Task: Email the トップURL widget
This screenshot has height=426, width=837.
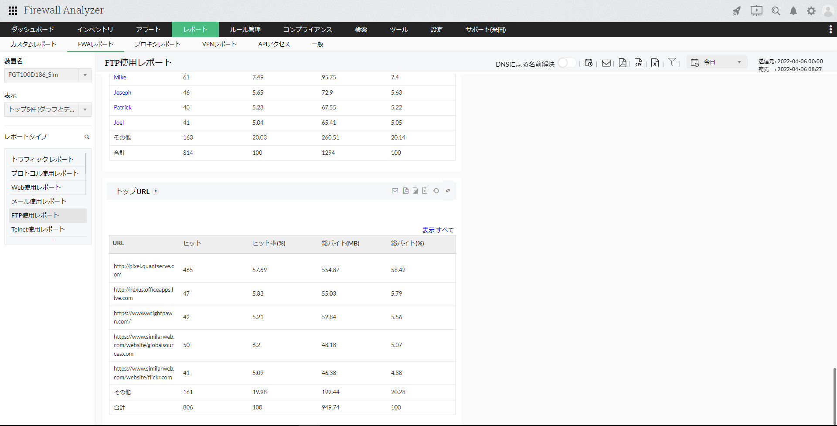Action: tap(395, 191)
